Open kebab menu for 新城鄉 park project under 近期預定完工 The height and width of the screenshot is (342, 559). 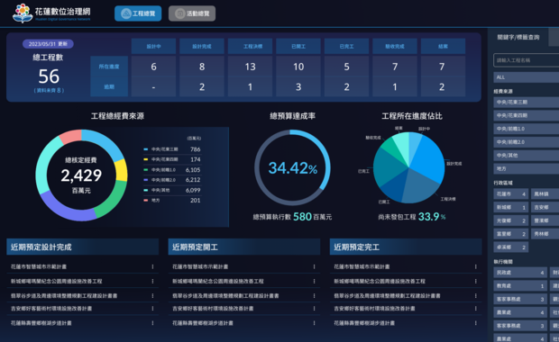point(475,281)
